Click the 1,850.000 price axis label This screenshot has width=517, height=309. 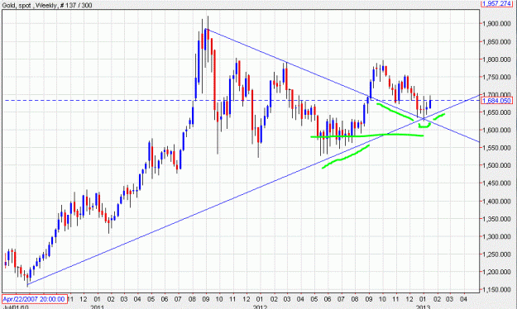pos(497,41)
